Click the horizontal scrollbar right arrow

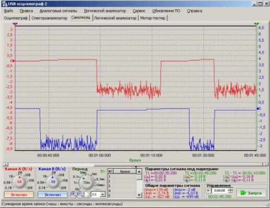point(266,164)
